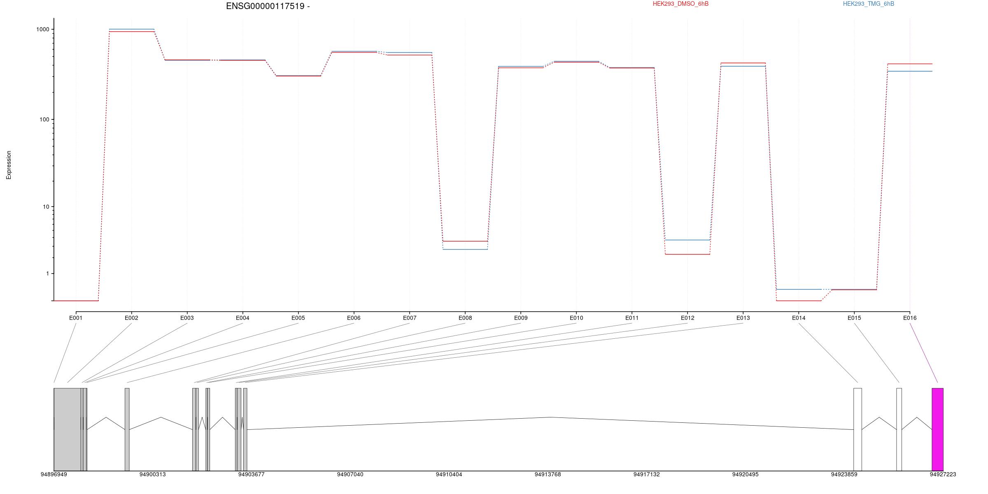Viewport: 988px width, 494px height.
Task: Click the Expression y-axis label
Action: point(9,165)
